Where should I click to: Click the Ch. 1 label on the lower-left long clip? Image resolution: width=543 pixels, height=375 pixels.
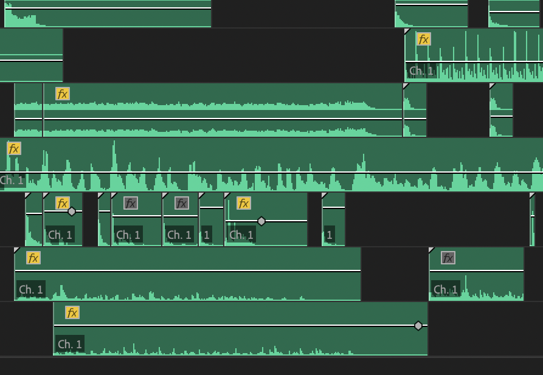(x=30, y=289)
